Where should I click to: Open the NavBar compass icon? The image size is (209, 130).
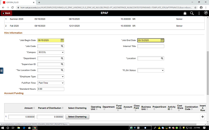pyautogui.click(x=206, y=13)
